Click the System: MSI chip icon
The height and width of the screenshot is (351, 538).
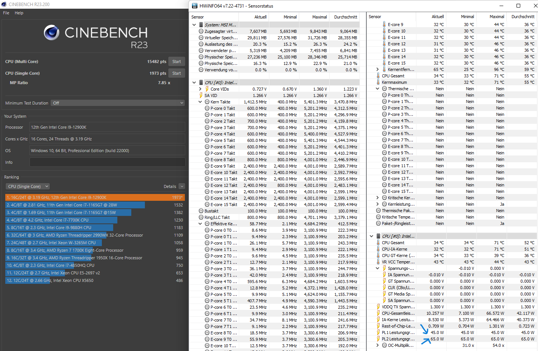point(201,25)
